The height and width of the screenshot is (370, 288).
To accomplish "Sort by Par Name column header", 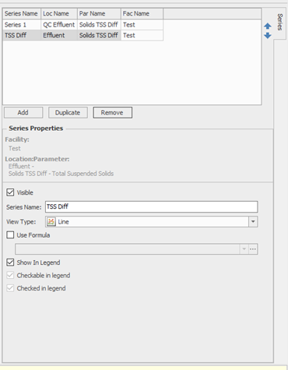I will click(99, 13).
